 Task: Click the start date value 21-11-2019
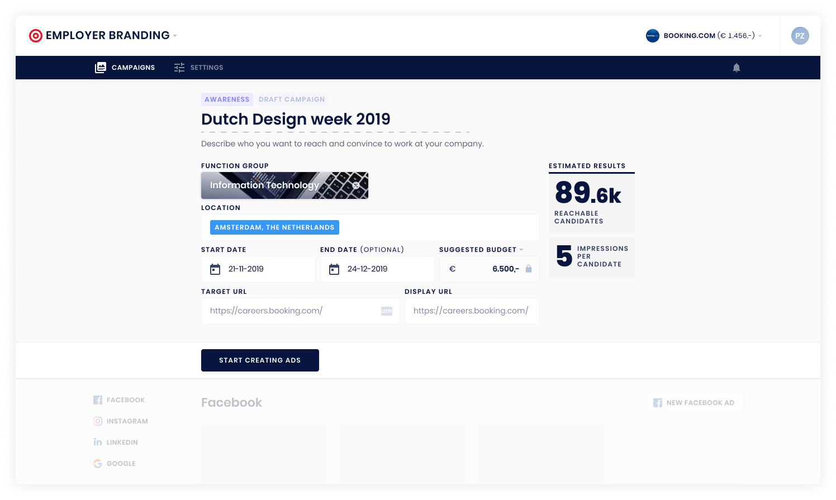click(x=246, y=269)
